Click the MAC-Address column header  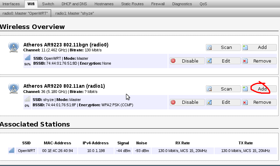pos(57,143)
